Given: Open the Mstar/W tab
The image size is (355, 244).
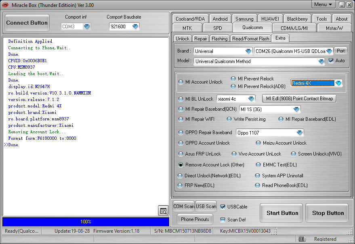Looking at the screenshot, I should click(x=334, y=28).
